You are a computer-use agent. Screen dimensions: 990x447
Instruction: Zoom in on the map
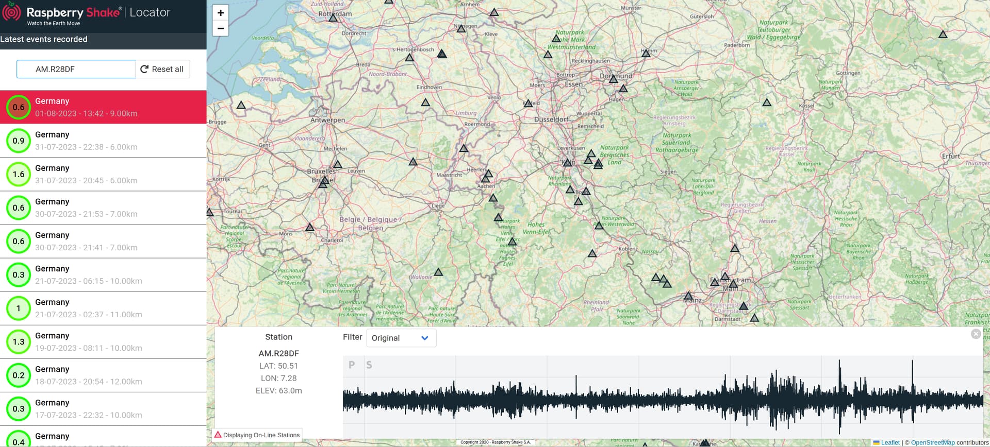pyautogui.click(x=220, y=13)
